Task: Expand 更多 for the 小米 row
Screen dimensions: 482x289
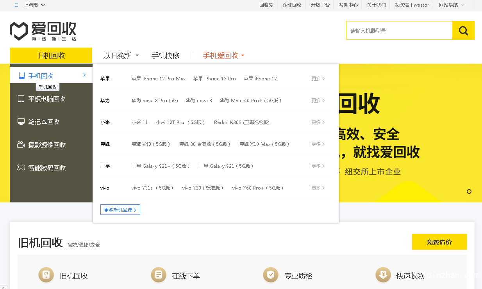Action: (318, 122)
